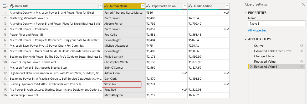This screenshot has width=307, height=104.
Task: Click the Paperback Edition data type icon
Action: click(x=148, y=6)
